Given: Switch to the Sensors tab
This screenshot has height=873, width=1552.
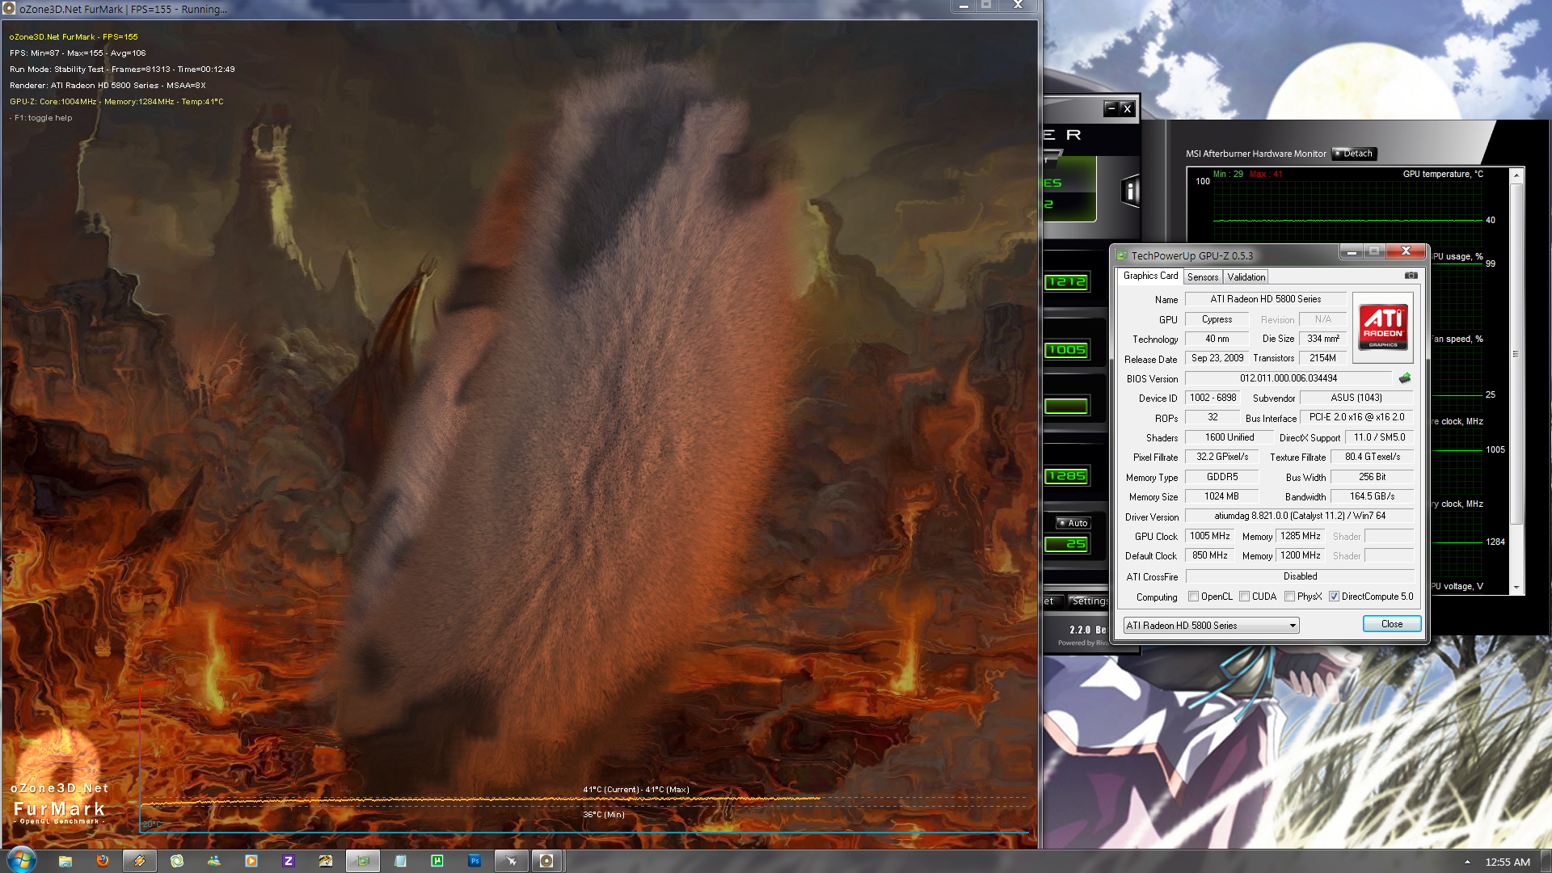Looking at the screenshot, I should tap(1202, 276).
